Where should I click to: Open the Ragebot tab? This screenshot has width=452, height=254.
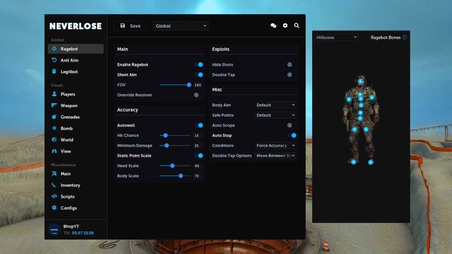point(76,49)
